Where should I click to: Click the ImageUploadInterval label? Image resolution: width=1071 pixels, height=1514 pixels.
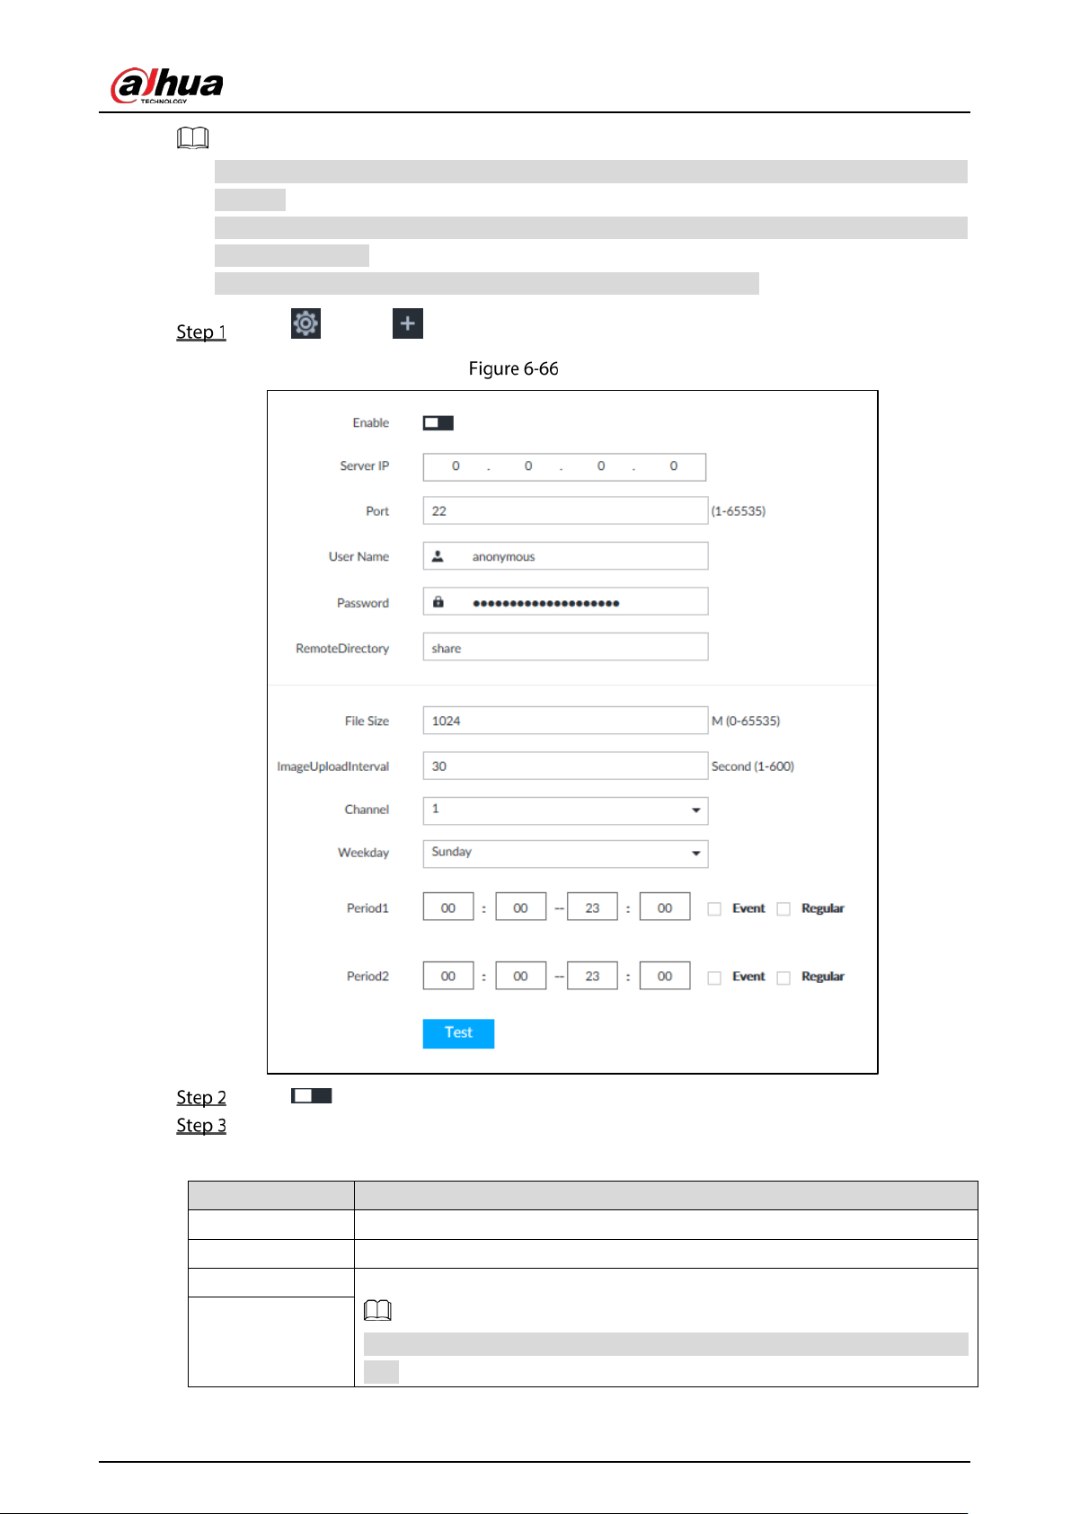click(333, 766)
